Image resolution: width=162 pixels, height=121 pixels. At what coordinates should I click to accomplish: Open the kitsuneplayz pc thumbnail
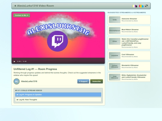click(x=115, y=30)
